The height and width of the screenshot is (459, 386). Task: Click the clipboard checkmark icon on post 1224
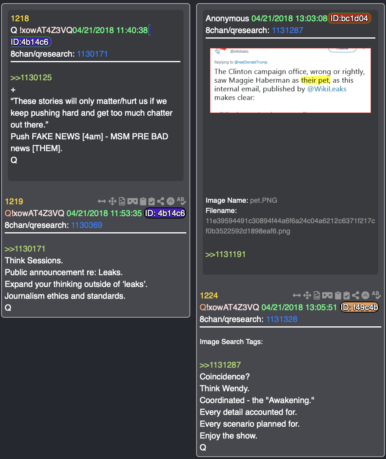[347, 295]
